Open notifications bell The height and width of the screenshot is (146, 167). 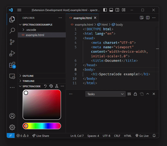click(x=154, y=136)
